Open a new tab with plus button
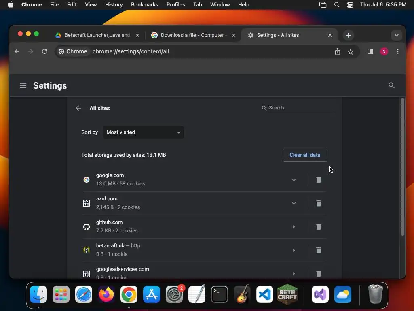Image resolution: width=414 pixels, height=311 pixels. 348,35
